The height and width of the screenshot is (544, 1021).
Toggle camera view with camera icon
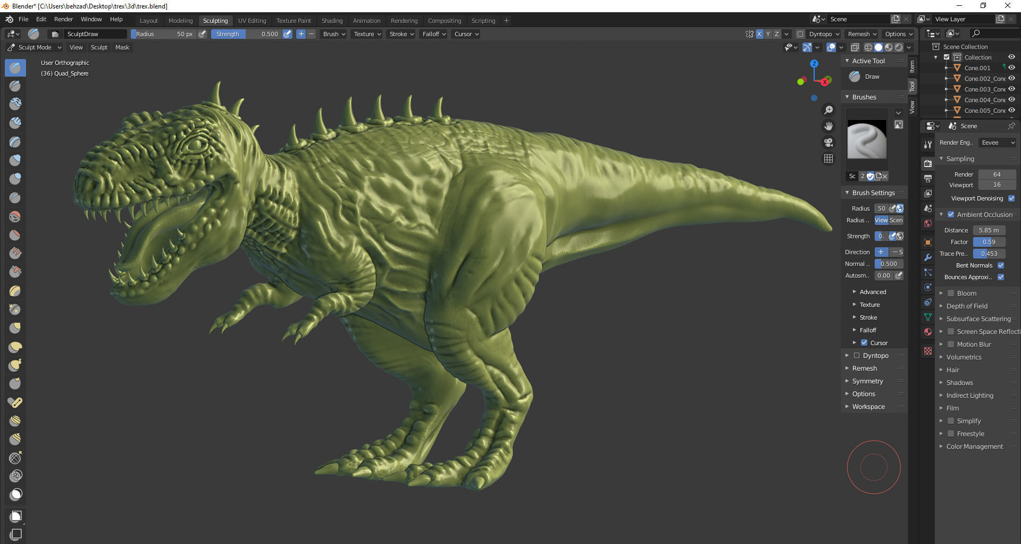pyautogui.click(x=828, y=143)
